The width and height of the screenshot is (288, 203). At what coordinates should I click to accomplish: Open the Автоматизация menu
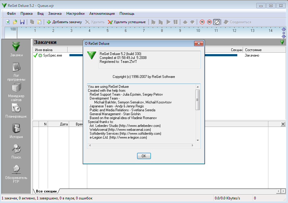pyautogui.click(x=102, y=14)
